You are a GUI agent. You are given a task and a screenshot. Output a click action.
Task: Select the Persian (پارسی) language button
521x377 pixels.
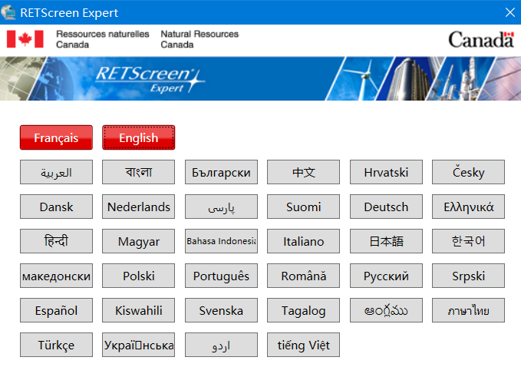(221, 207)
